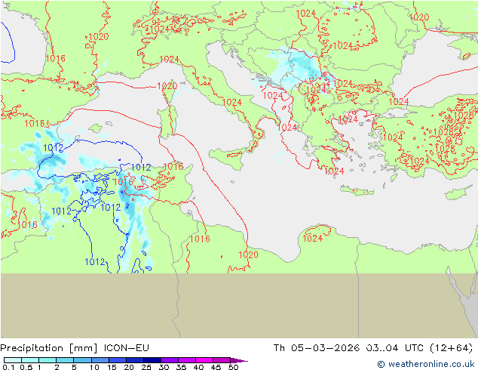Click the legend value '20'
Screen dimensions: 478x370
pyautogui.click(x=129, y=367)
